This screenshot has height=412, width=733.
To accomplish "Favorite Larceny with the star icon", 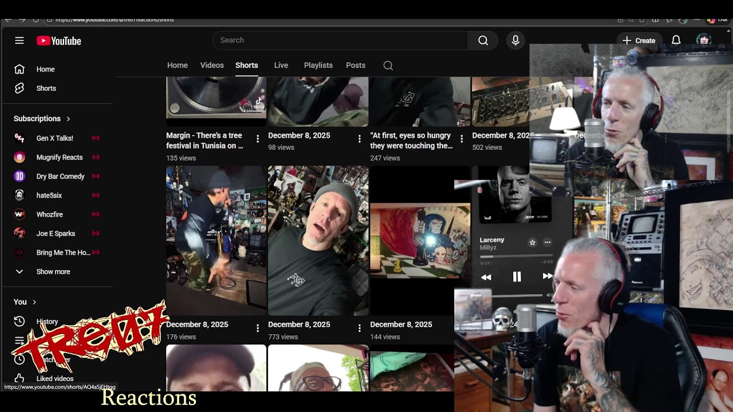I will [532, 243].
